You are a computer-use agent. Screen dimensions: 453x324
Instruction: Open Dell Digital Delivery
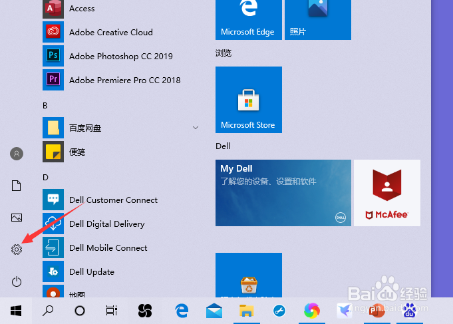coord(121,224)
